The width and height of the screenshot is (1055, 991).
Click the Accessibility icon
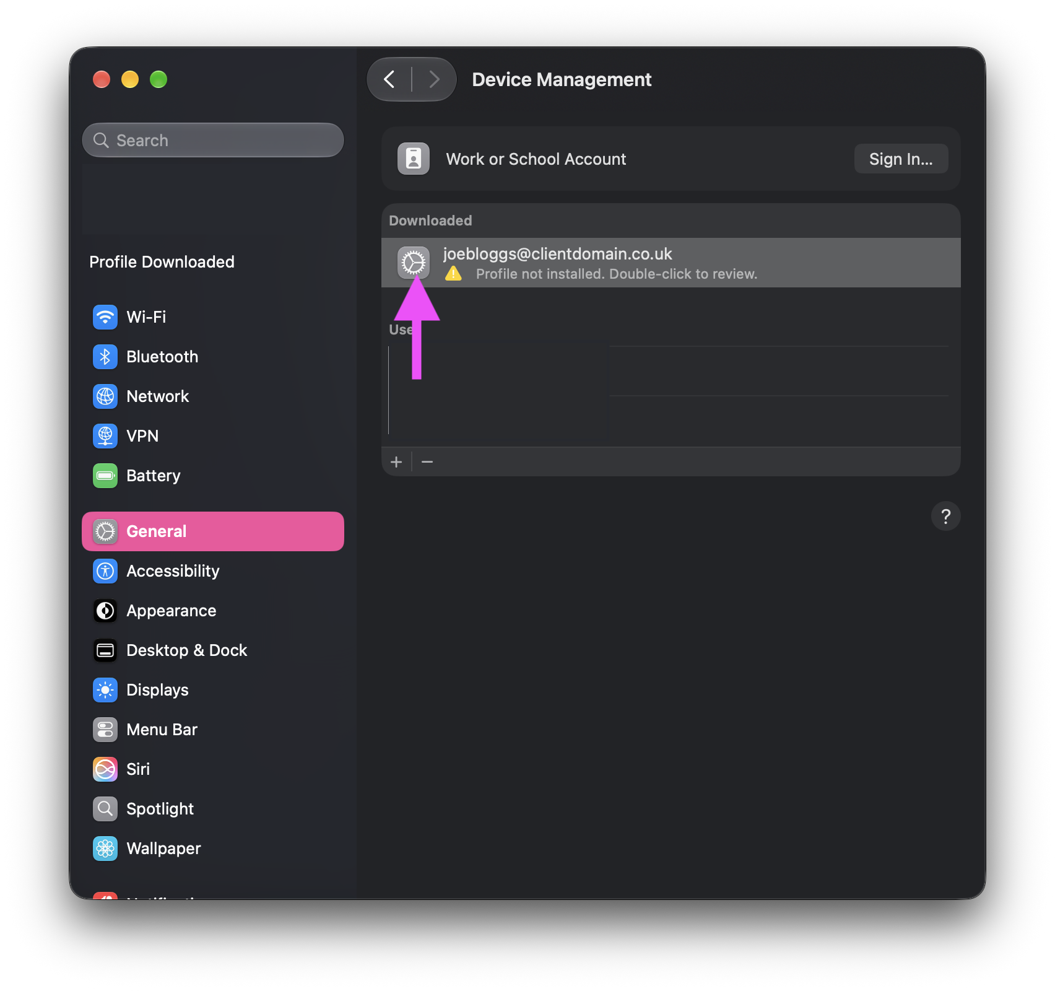(x=105, y=571)
